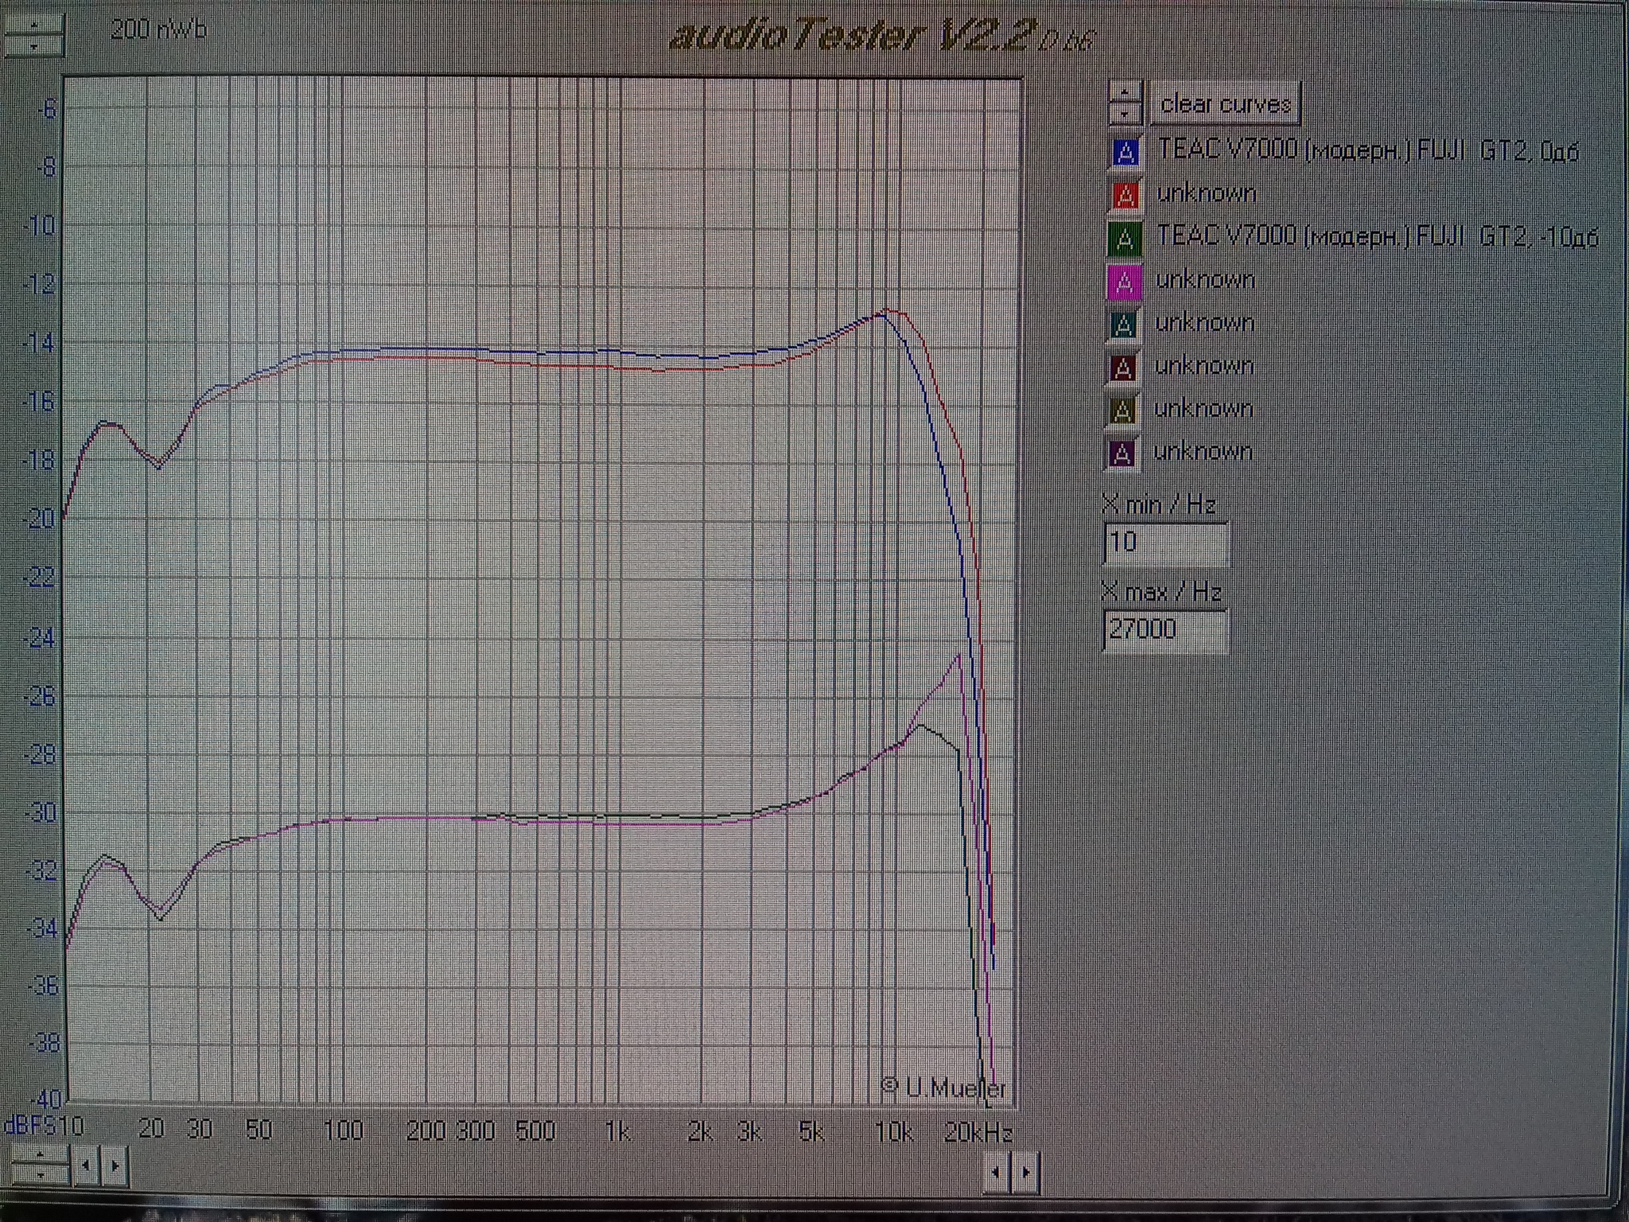Viewport: 1629px width, 1222px height.
Task: Click right arrow below 20kHz label
Action: 1025,1172
